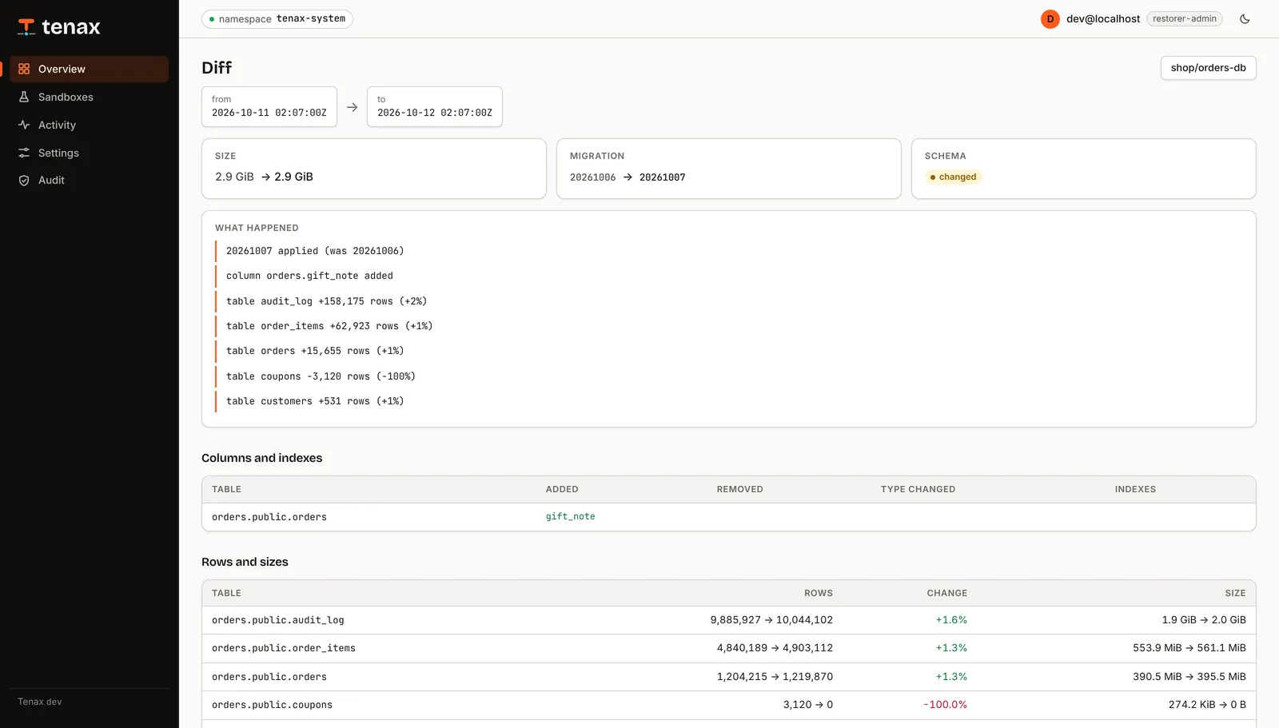This screenshot has height=728, width=1279.
Task: Click the CHANGE column header
Action: [947, 593]
